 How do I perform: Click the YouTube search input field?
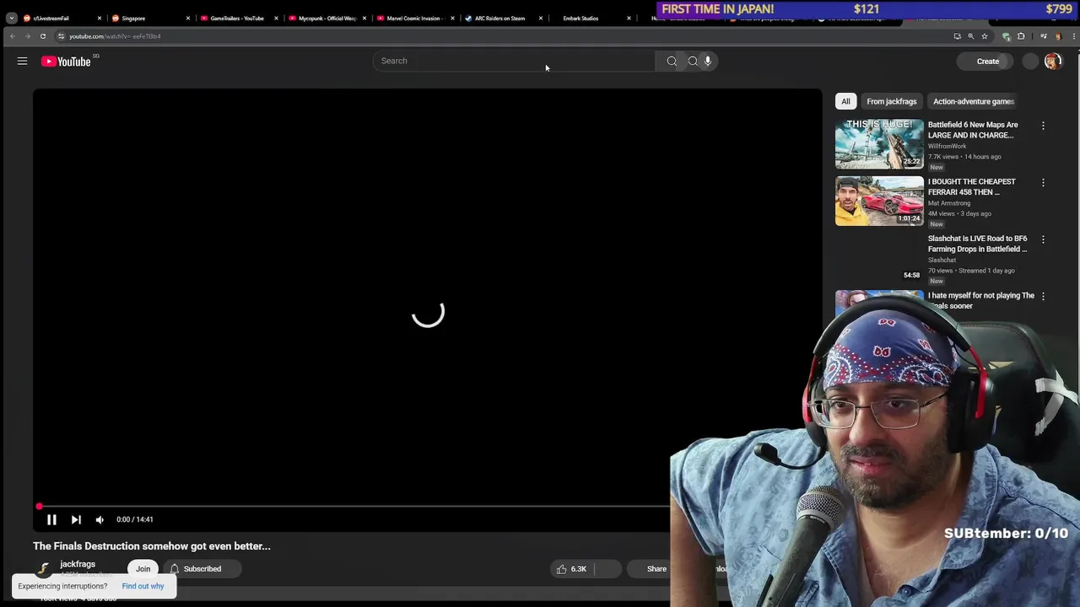(x=514, y=61)
